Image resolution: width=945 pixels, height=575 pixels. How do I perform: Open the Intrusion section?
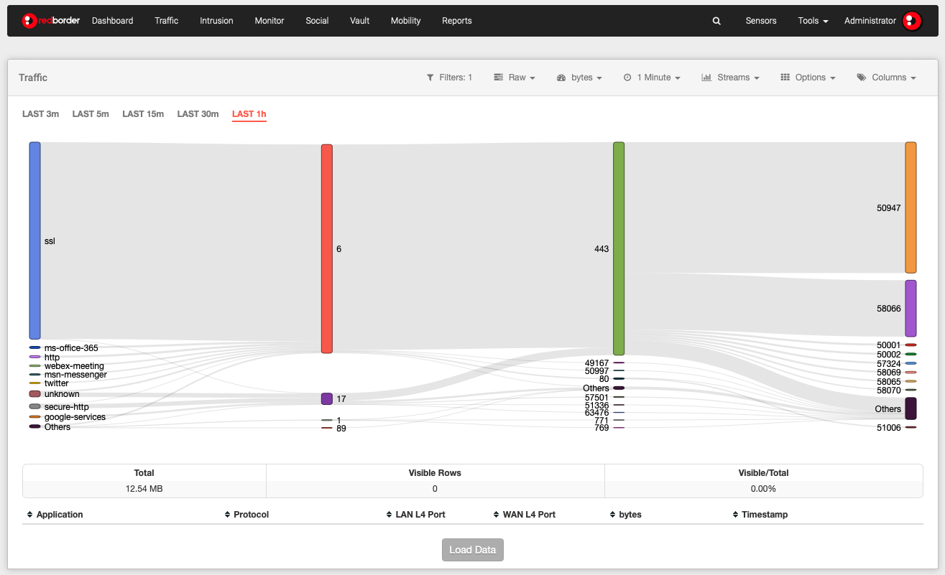point(216,21)
